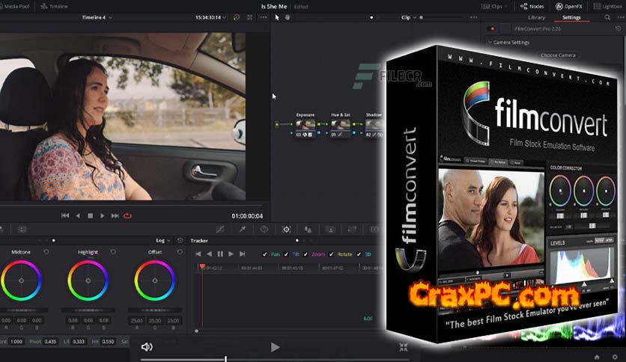
Task: Click the speaker volume icon
Action: click(147, 347)
